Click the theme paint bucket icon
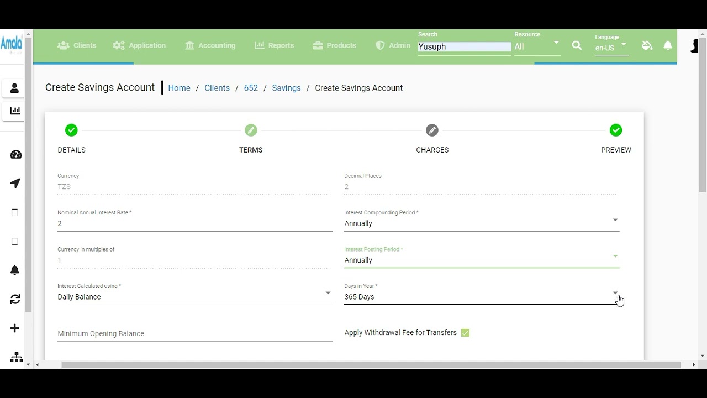The width and height of the screenshot is (707, 398). coord(647,45)
